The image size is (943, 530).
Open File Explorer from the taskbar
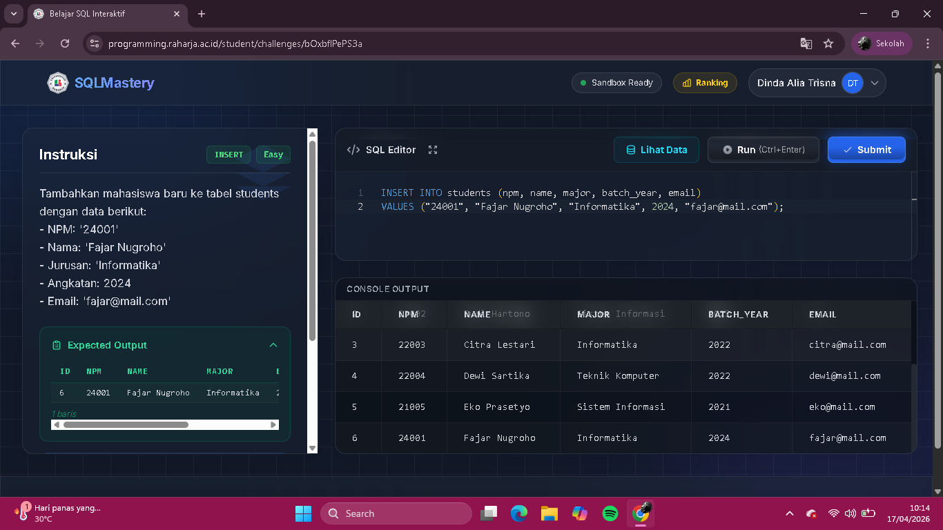tap(549, 513)
